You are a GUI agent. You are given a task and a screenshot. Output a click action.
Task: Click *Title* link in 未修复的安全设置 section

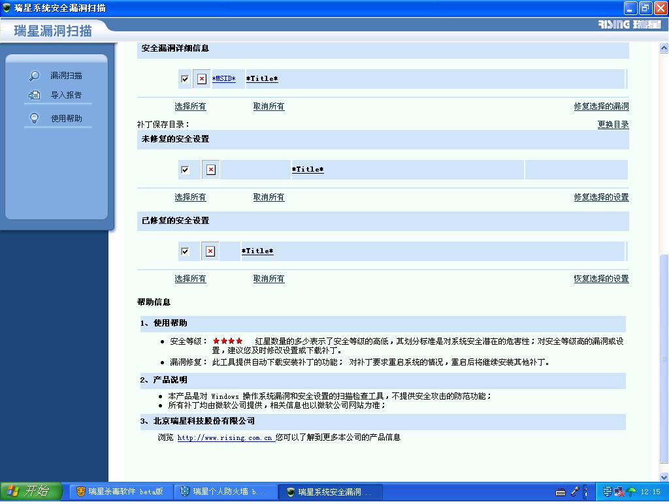click(x=308, y=170)
